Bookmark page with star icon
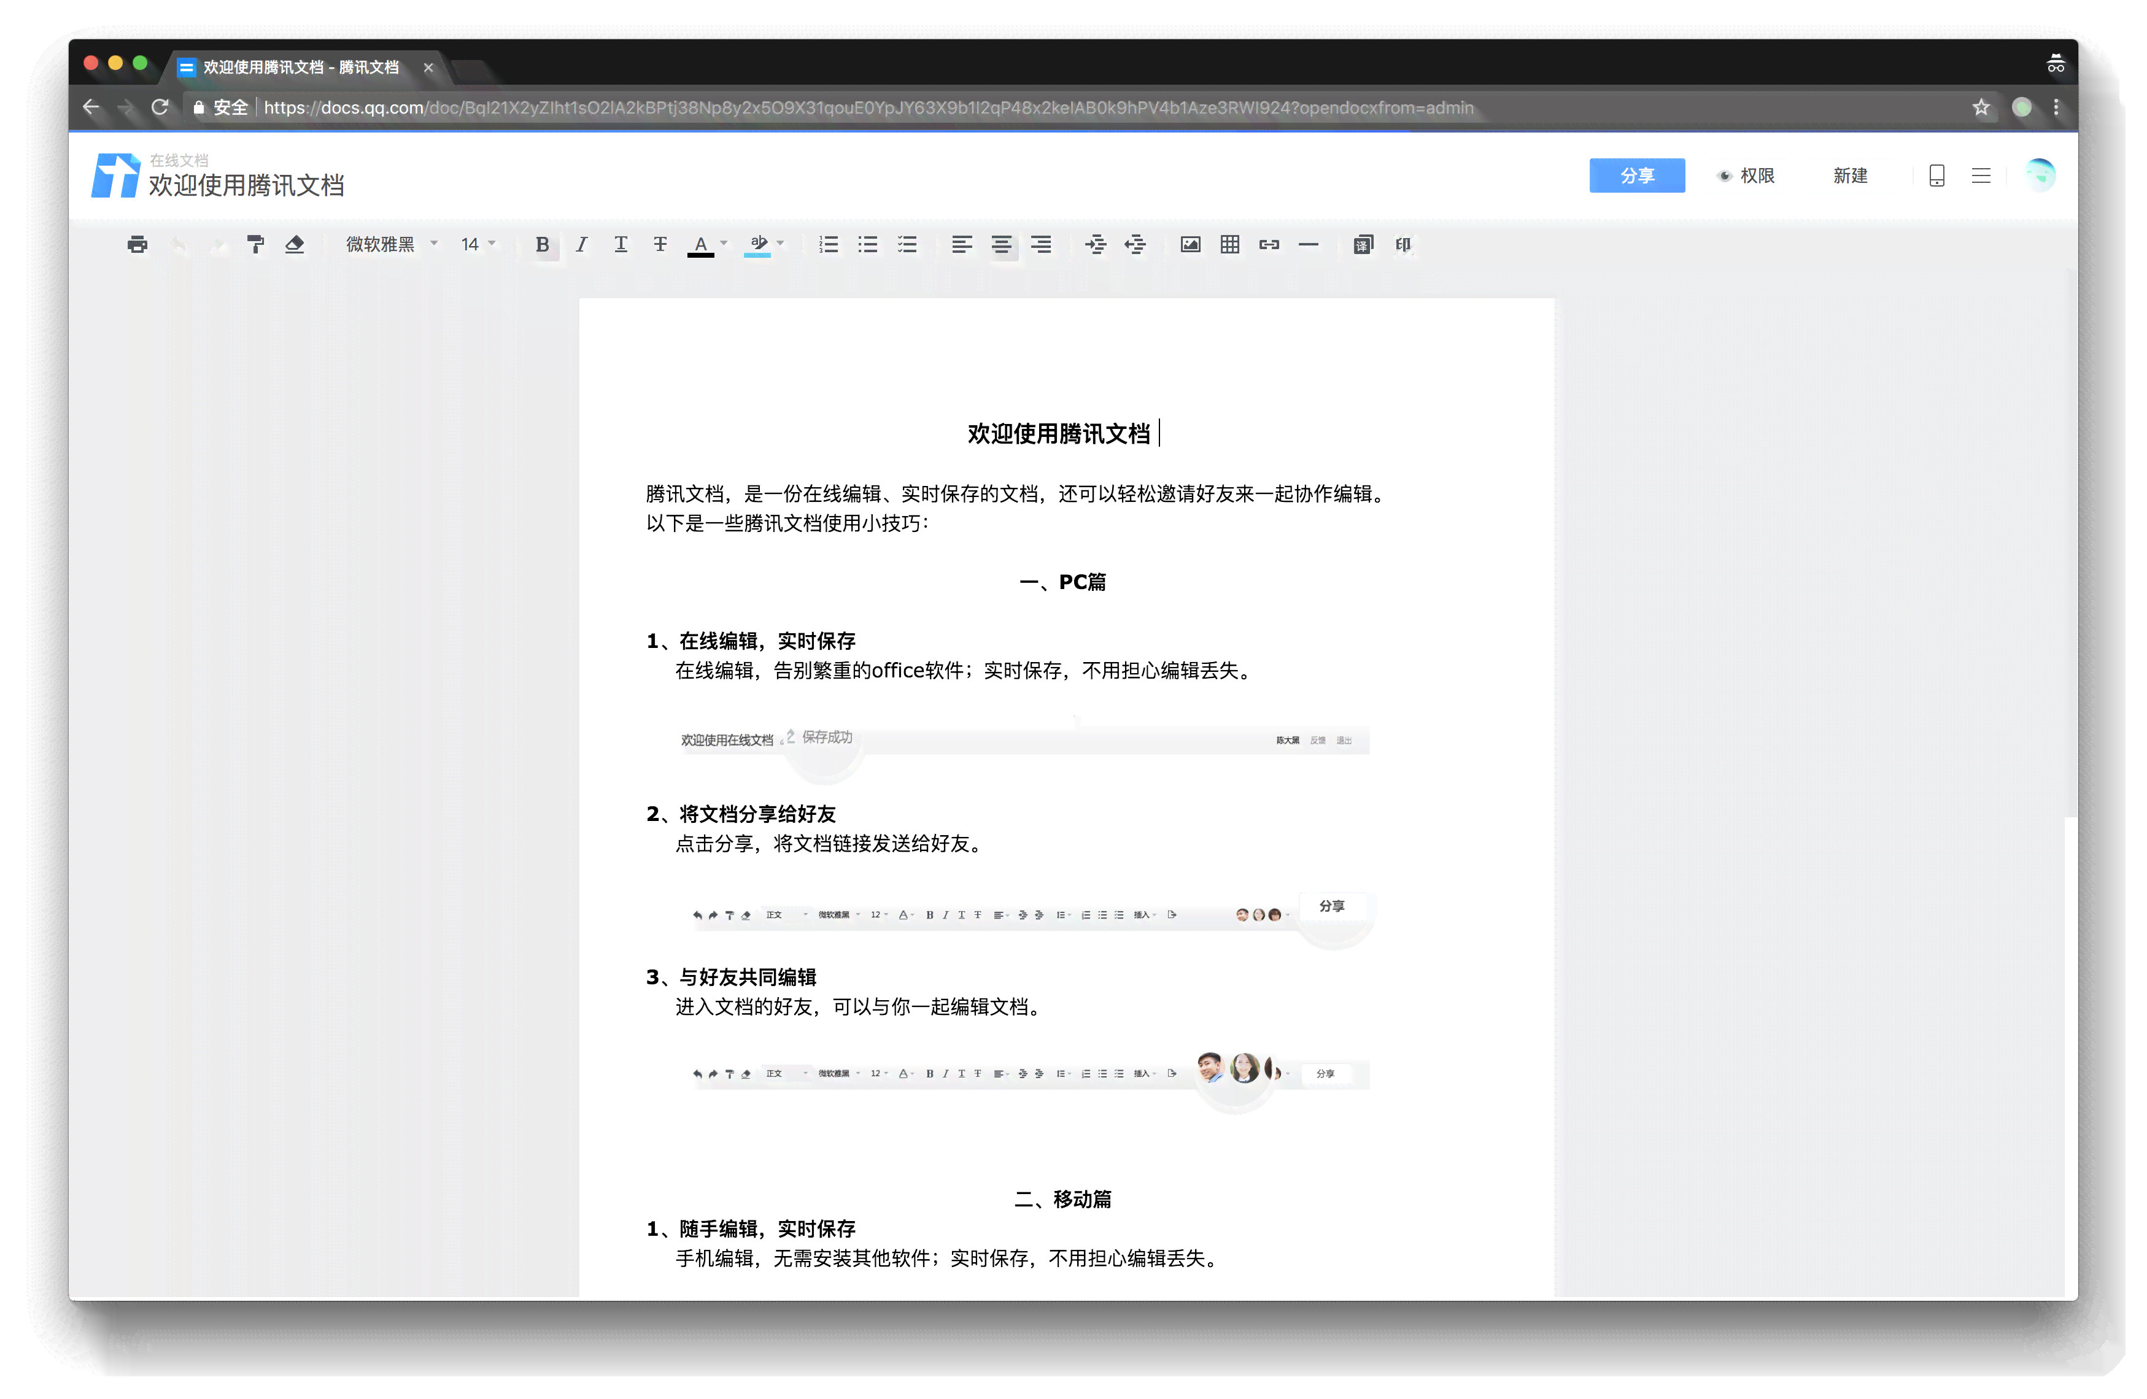The image size is (2147, 1399). [1981, 107]
